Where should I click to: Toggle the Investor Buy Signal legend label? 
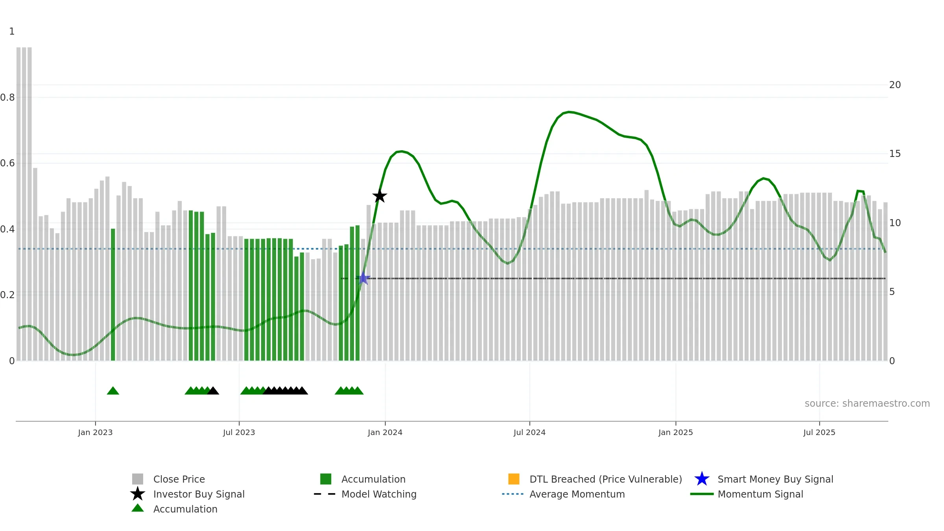[x=199, y=494]
